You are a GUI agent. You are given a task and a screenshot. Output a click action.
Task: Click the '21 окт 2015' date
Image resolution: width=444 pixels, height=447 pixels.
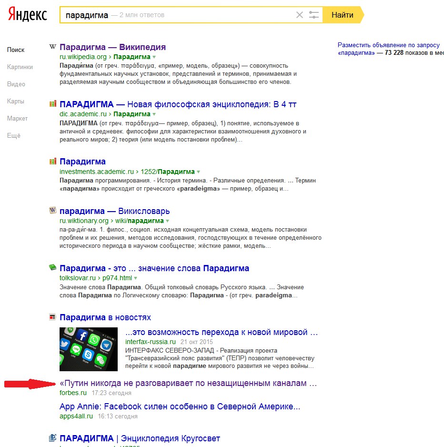click(x=197, y=342)
